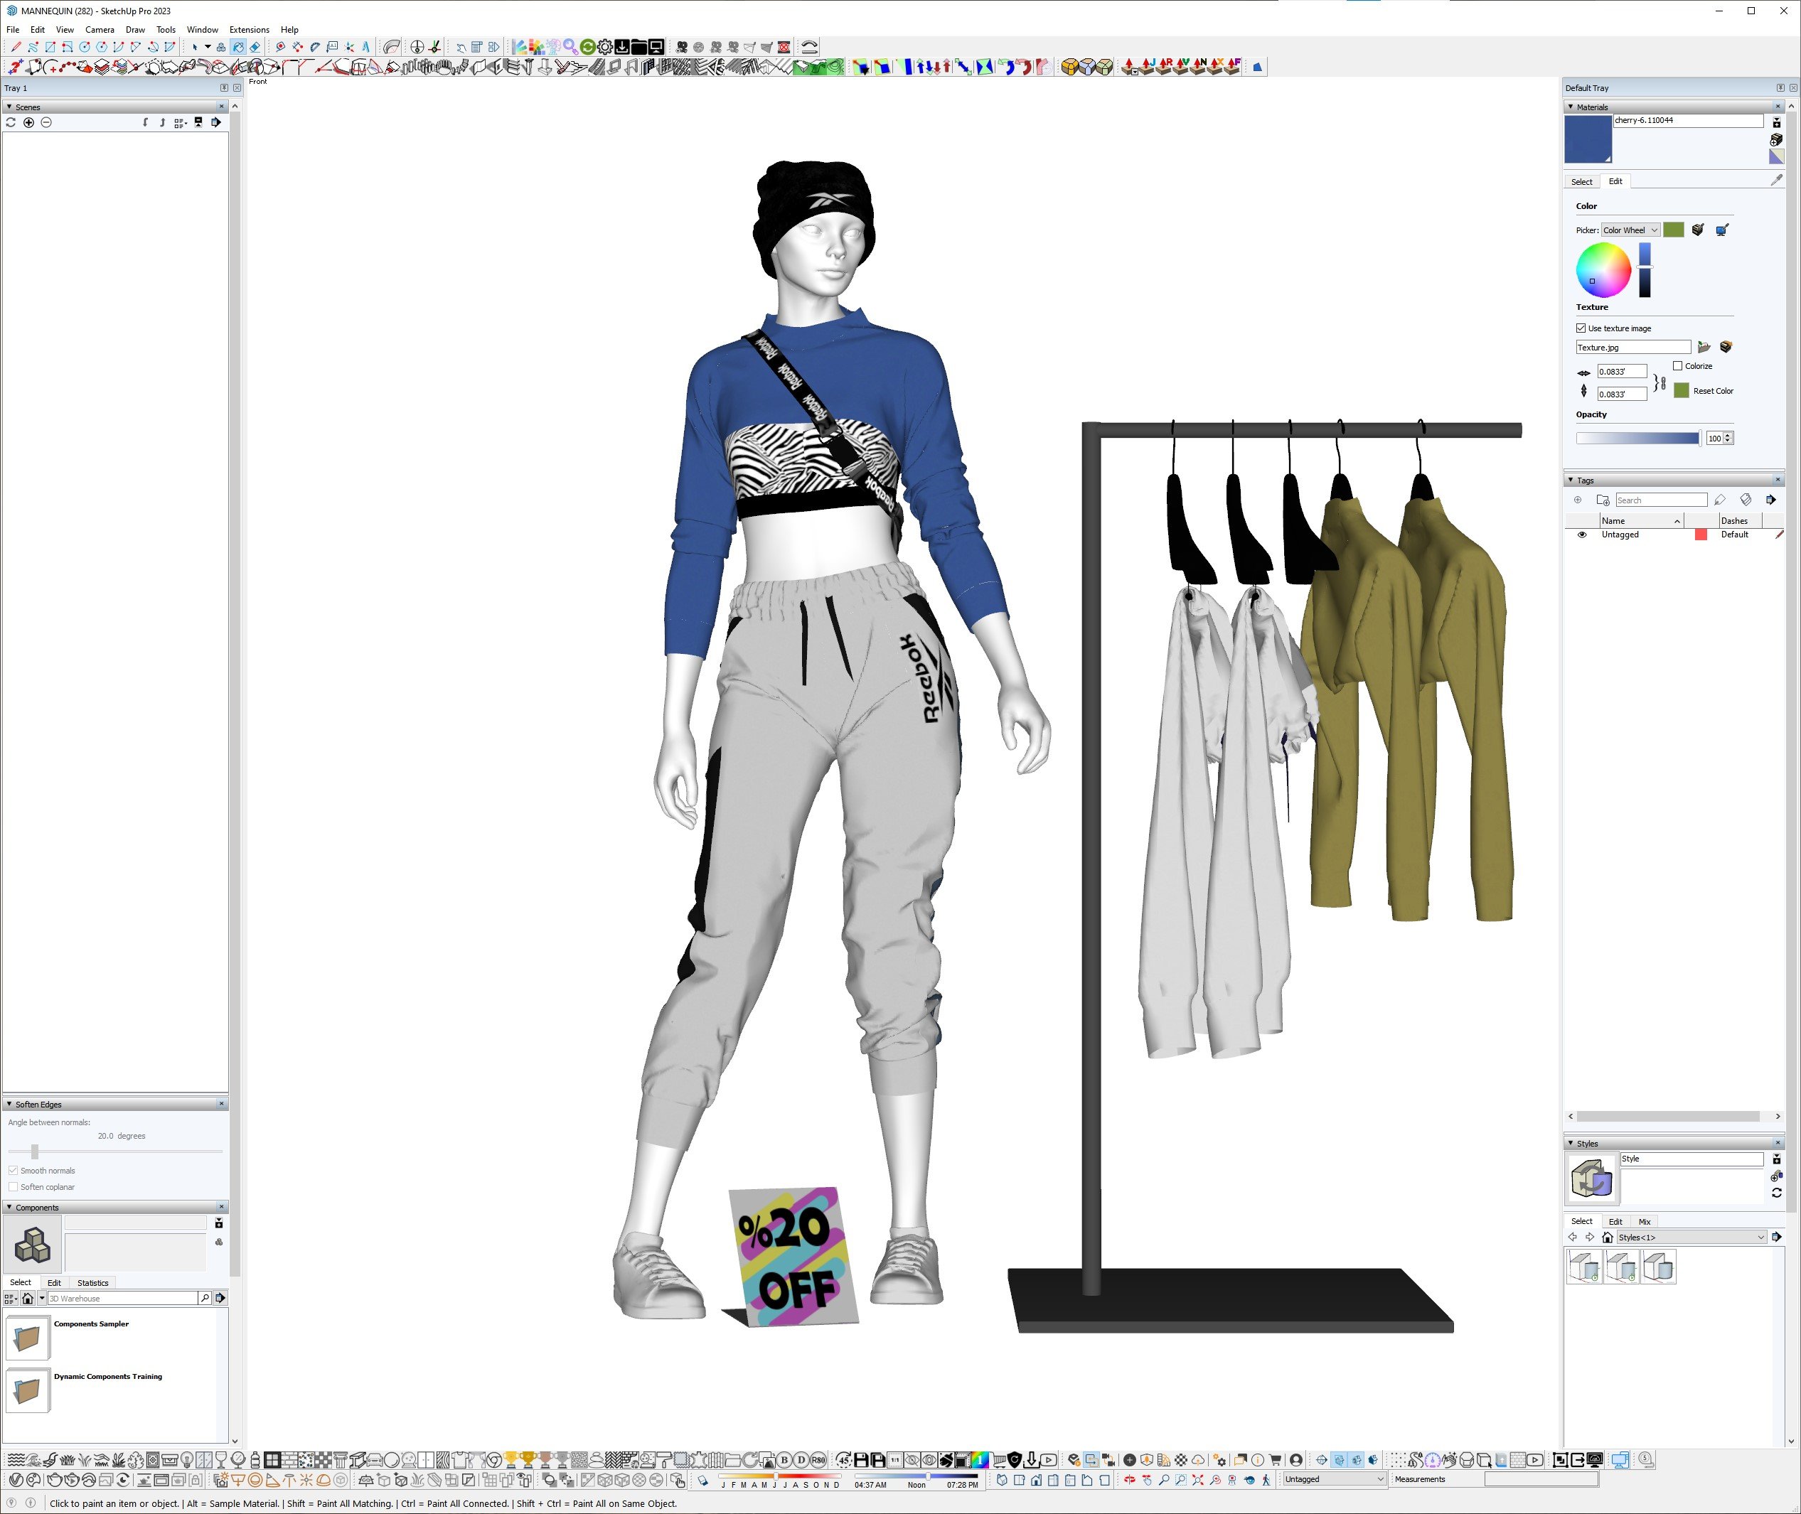This screenshot has height=1514, width=1801.
Task: Click the Create Material icon
Action: point(1776,139)
